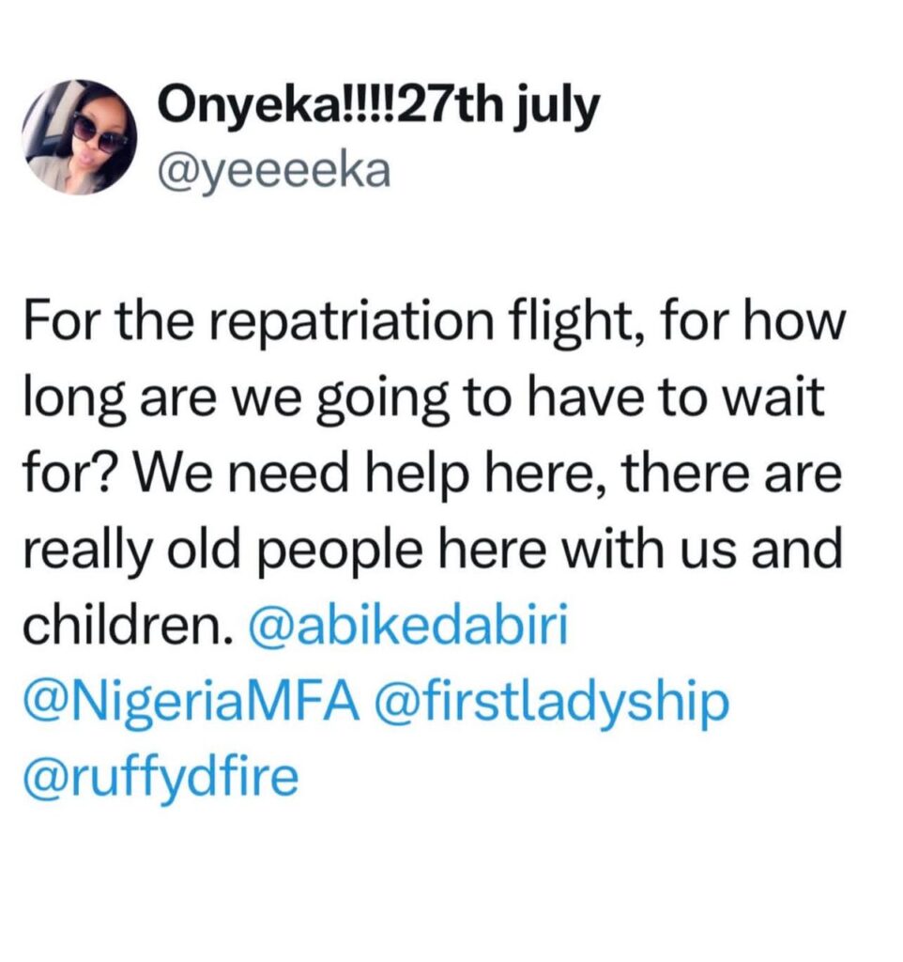
Task: Visit the @firstladyship mention
Action: pos(551,703)
